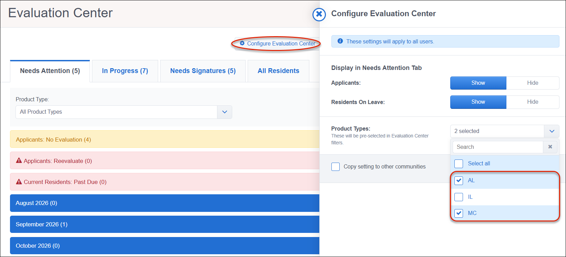Click the gear icon beside Configure Evaluation Center
Viewport: 566px width, 257px height.
(x=242, y=43)
